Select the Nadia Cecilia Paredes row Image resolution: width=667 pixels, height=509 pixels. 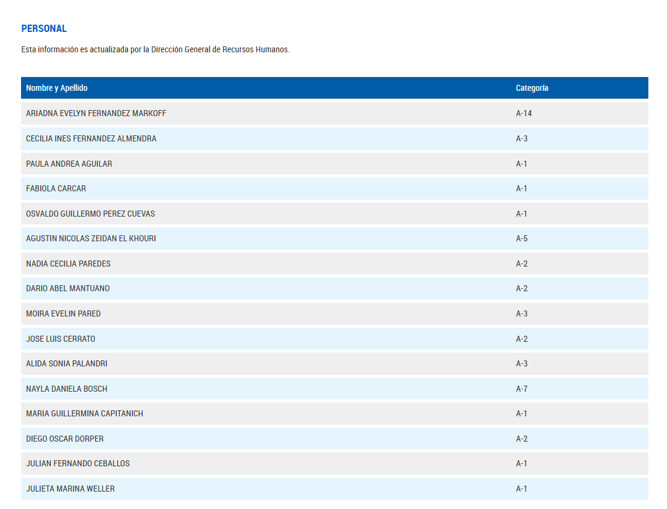coord(68,264)
